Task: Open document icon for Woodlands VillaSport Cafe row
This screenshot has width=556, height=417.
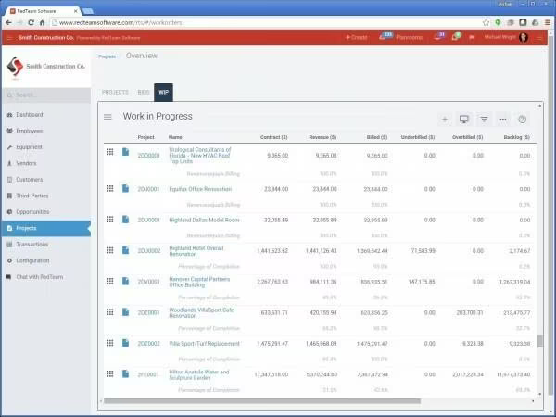Action: click(x=125, y=312)
